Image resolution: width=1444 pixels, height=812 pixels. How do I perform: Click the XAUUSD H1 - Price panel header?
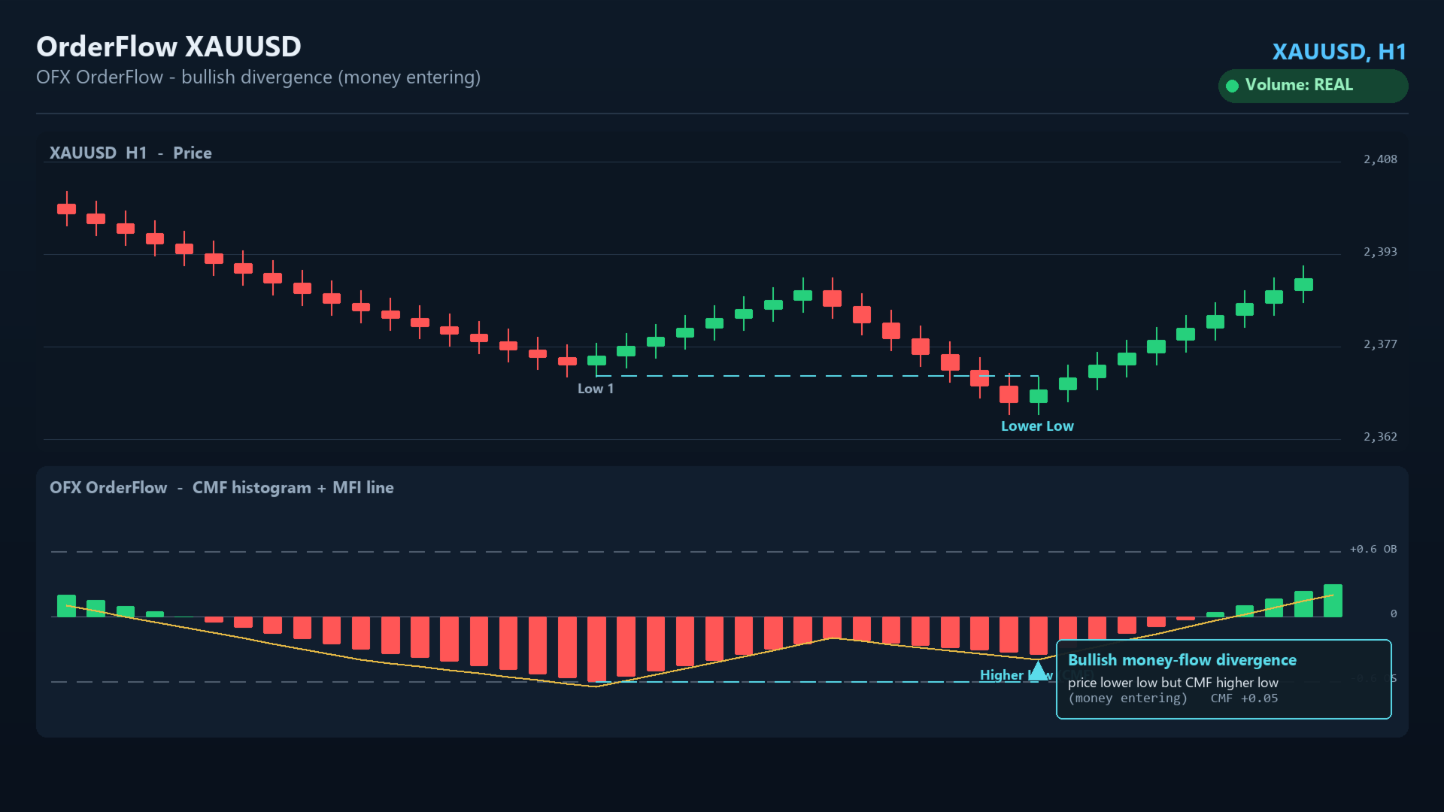click(x=130, y=153)
